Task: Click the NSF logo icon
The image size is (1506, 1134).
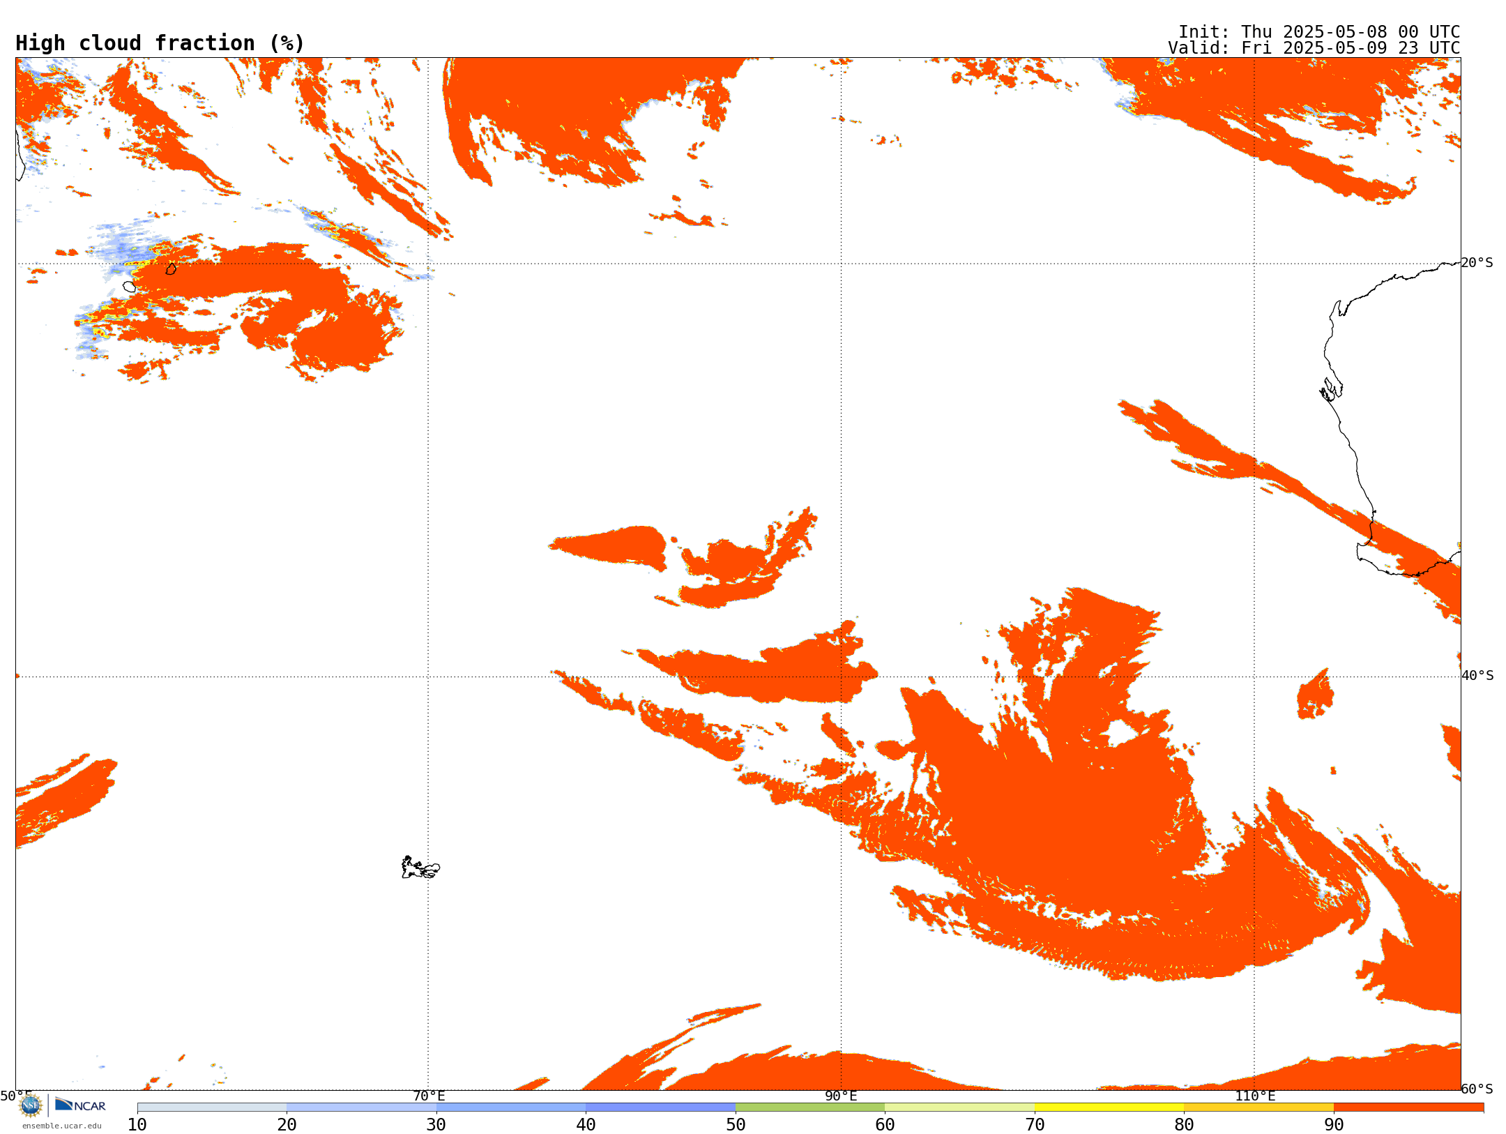Action: 31,1105
